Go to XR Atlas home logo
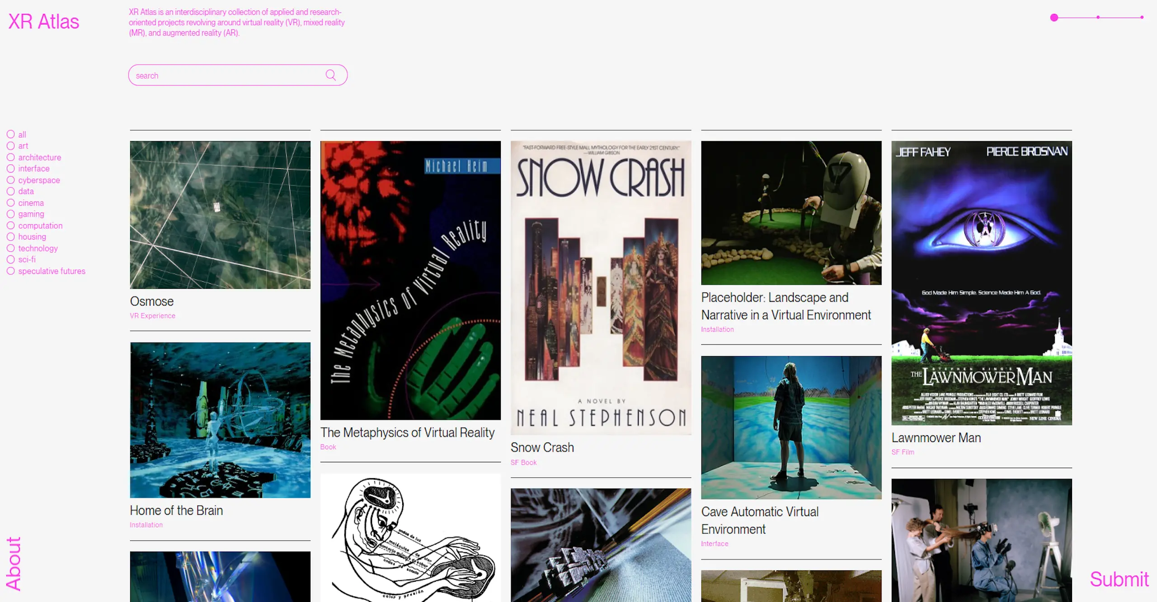Screen dimensions: 1157x602 click(44, 22)
